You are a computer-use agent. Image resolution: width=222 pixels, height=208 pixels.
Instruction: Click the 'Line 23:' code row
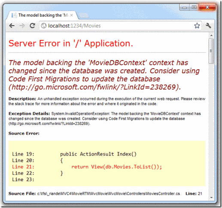point(23,180)
